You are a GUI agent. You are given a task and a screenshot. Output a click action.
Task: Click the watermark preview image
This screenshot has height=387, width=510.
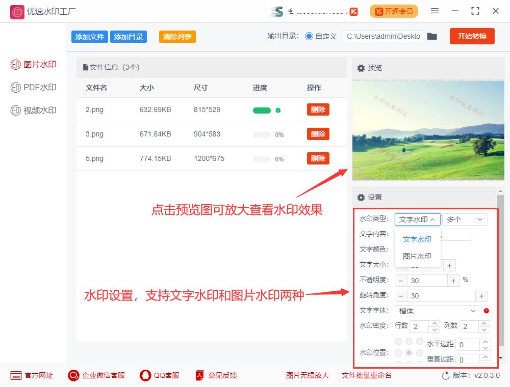click(x=428, y=130)
